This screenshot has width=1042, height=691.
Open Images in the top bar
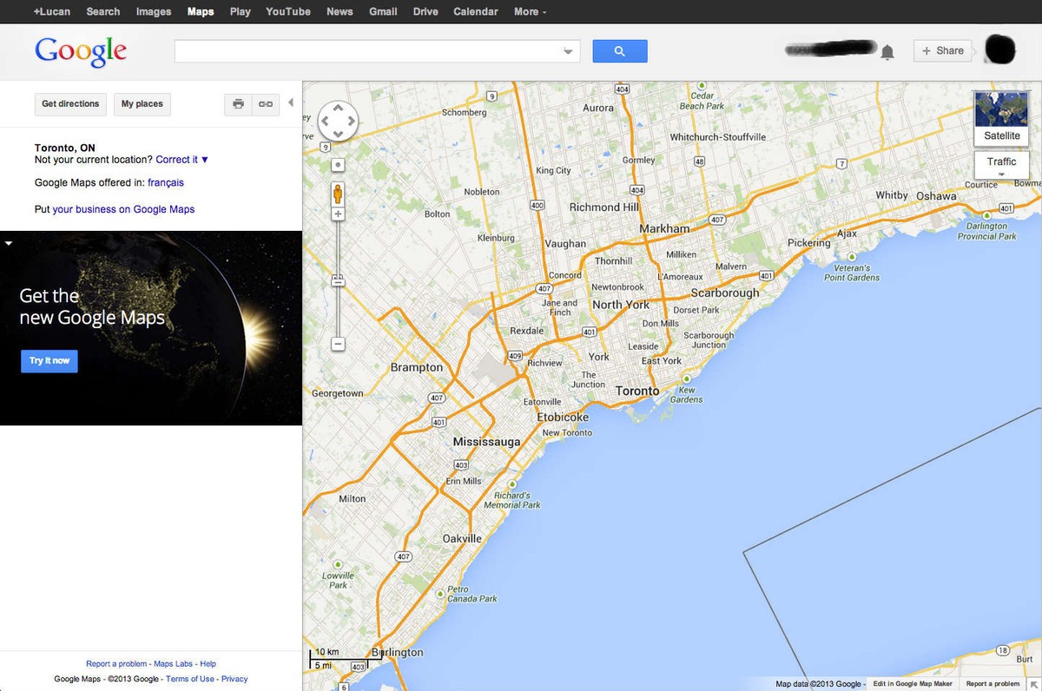pos(154,11)
